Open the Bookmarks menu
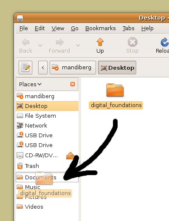This screenshot has height=221, width=169. (100, 28)
